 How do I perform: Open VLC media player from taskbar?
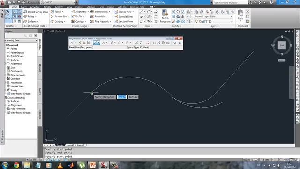tap(60, 165)
